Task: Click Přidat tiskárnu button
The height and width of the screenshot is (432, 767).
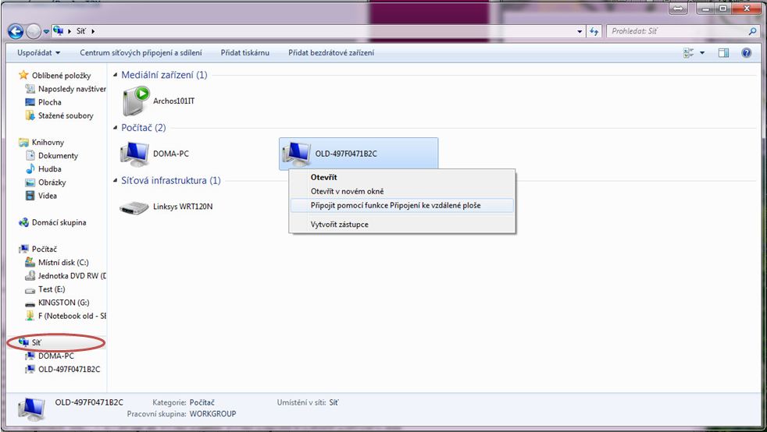Action: pos(245,53)
